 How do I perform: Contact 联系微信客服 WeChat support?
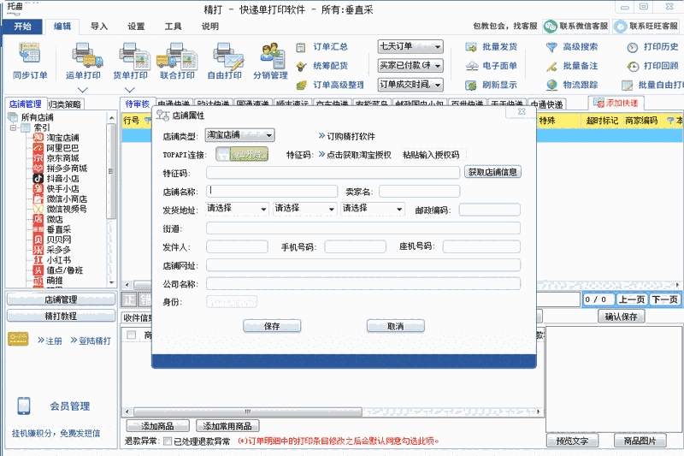pos(575,27)
